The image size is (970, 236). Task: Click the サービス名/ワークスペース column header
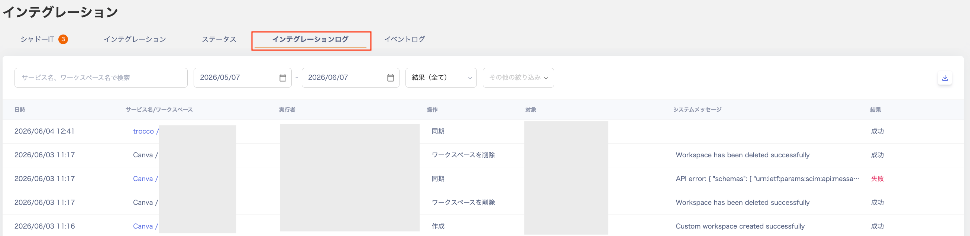pyautogui.click(x=159, y=109)
